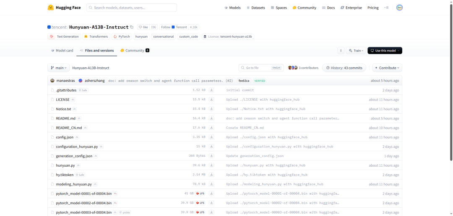This screenshot has height=216, width=453.
Task: Open Community in the top navigation
Action: (x=304, y=8)
